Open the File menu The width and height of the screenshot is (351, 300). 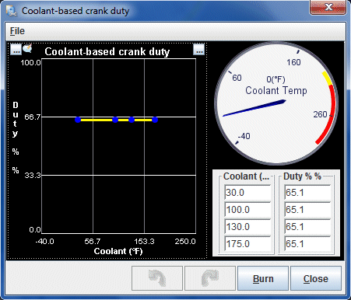[17, 31]
